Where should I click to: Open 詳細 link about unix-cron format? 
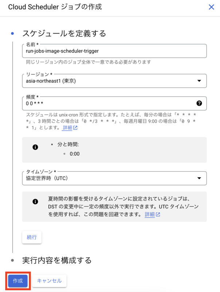67,128
